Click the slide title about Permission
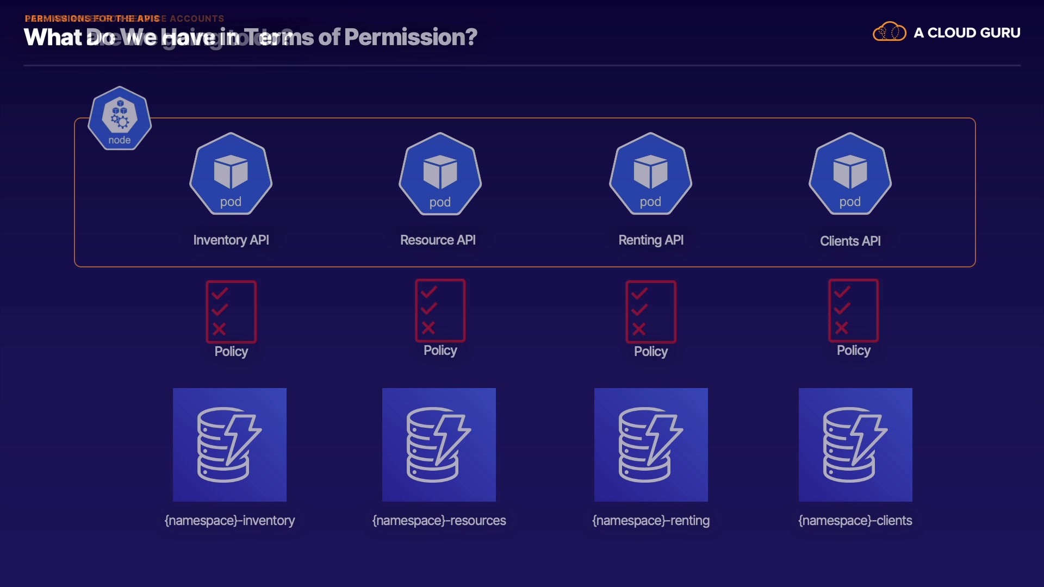 pos(250,38)
